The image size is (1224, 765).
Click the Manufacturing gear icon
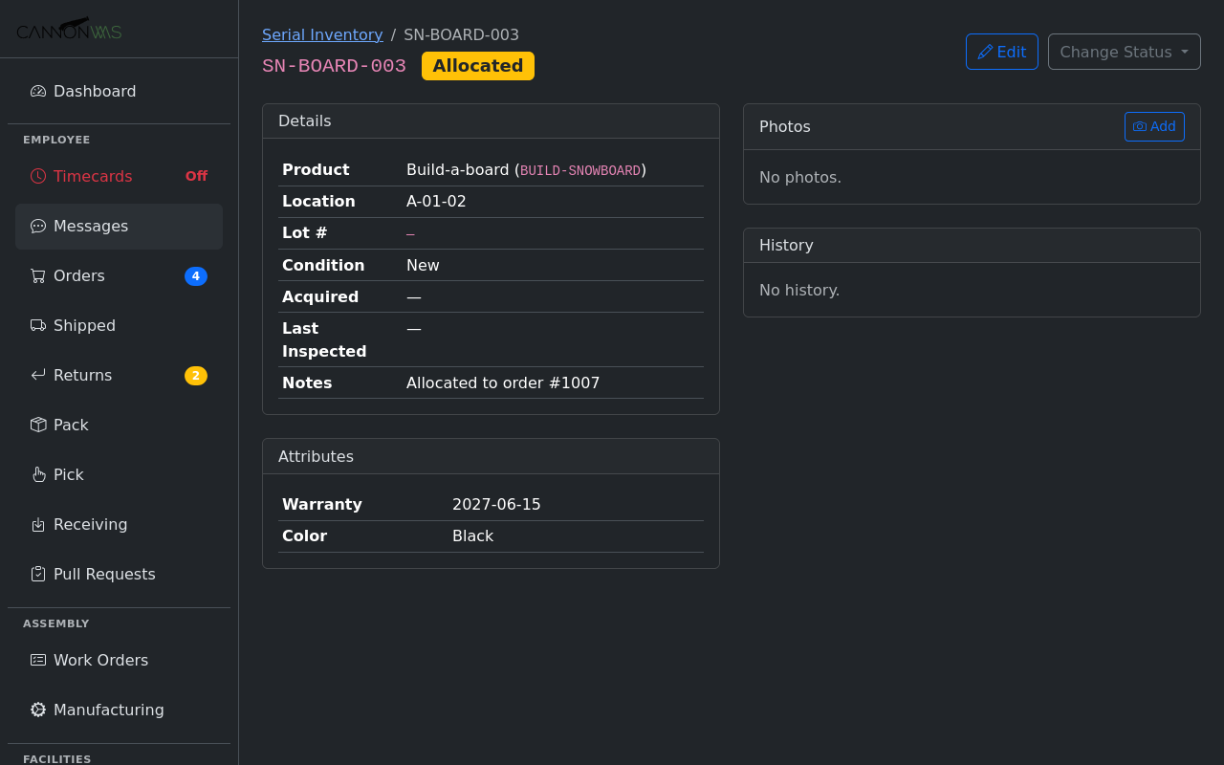tap(37, 710)
